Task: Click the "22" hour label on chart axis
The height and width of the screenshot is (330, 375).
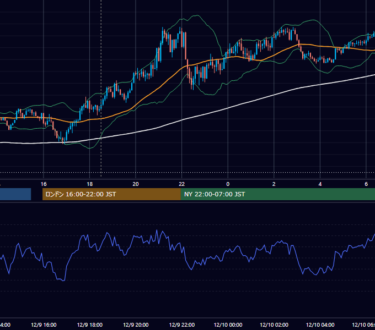Action: point(182,184)
